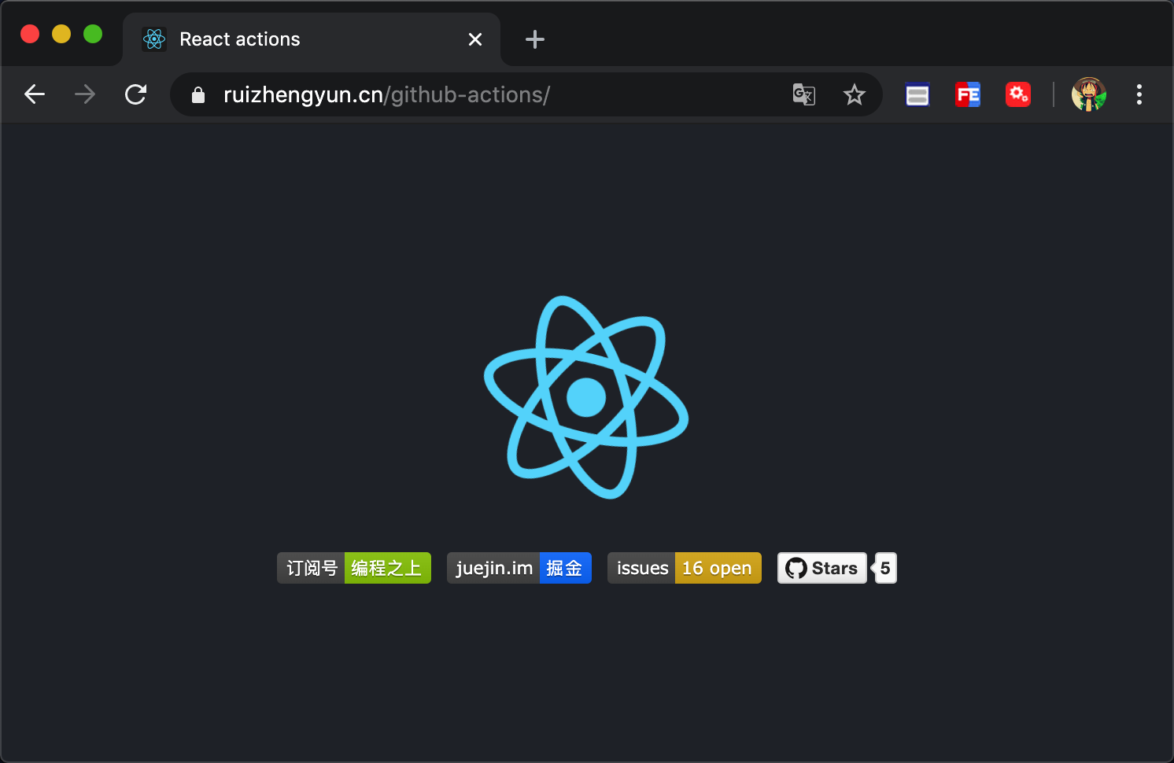Click the forward navigation arrow
1174x763 pixels.
[x=85, y=94]
